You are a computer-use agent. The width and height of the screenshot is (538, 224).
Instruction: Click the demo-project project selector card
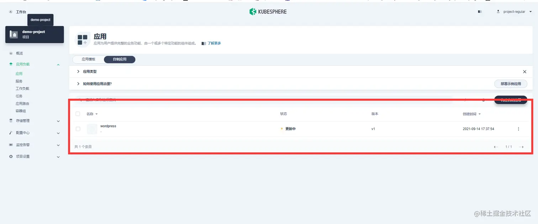click(35, 34)
